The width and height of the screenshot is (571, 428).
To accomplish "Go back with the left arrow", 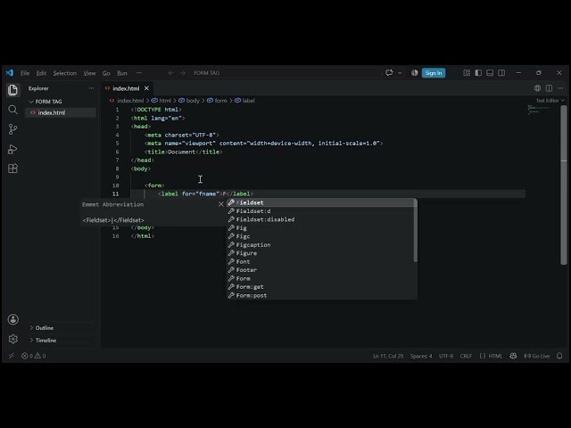I will [x=170, y=73].
